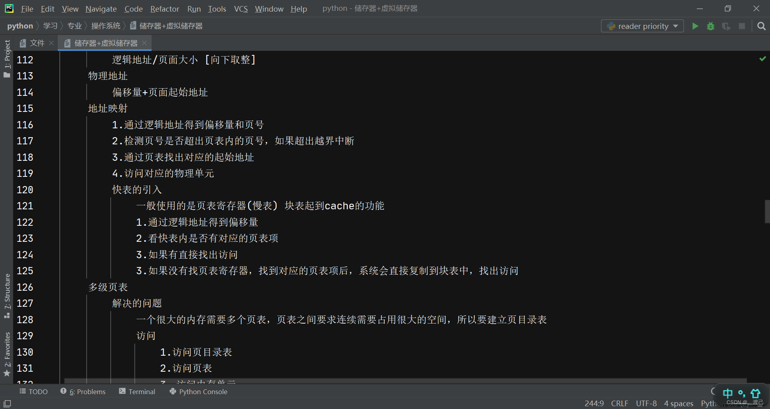Toggle the Project tool window

tap(7, 59)
